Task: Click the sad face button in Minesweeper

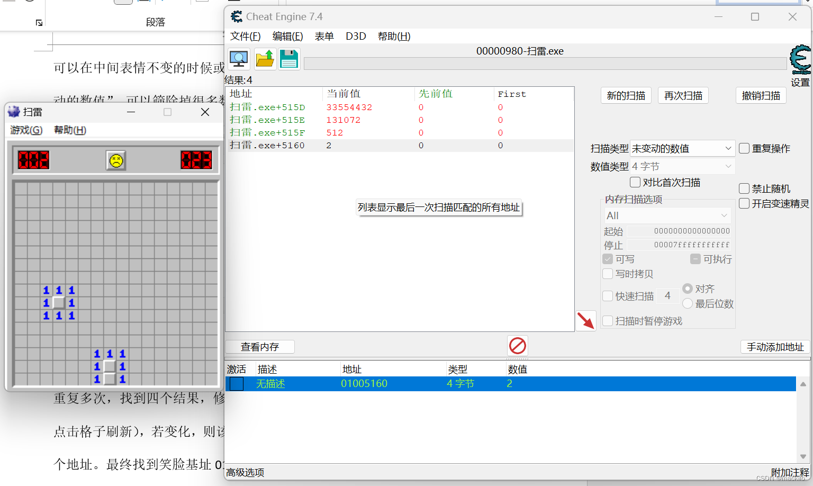Action: pyautogui.click(x=116, y=160)
